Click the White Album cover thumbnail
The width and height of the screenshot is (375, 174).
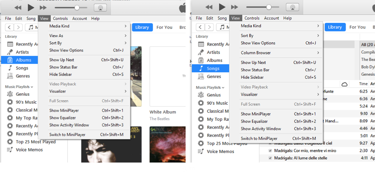pyautogui.click(x=168, y=76)
